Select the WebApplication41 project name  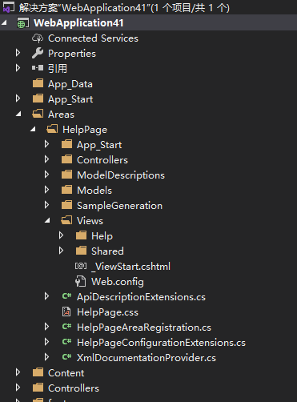78,23
